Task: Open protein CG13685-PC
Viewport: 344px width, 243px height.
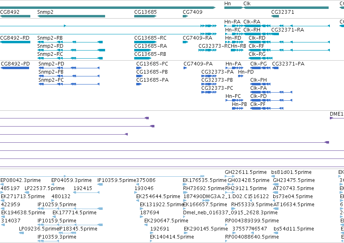Action: pos(152,64)
